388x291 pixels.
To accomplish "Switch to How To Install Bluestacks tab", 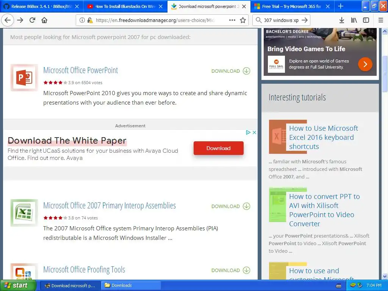I will [x=125, y=6].
